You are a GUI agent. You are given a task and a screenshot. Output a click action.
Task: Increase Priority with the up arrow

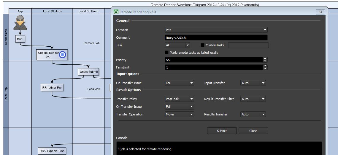[x=265, y=58]
